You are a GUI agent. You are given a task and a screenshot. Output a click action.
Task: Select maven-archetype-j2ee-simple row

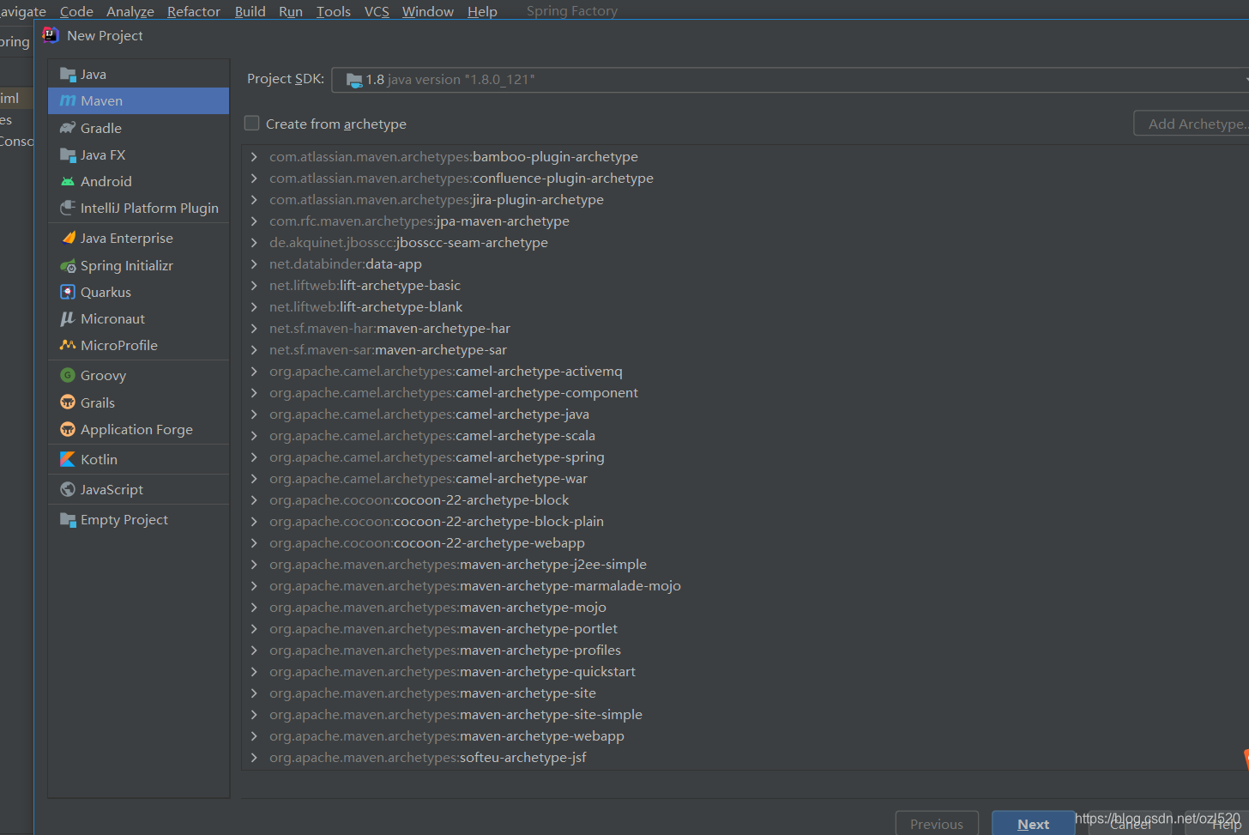point(745,565)
